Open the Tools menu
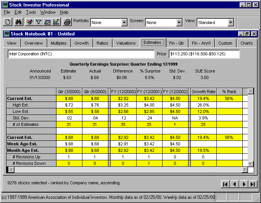This screenshot has height=203, width=261. [31, 12]
